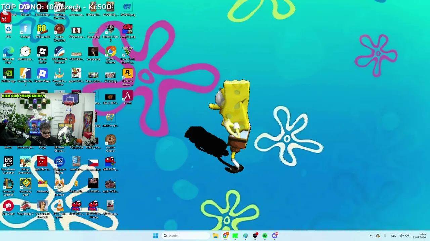The width and height of the screenshot is (430, 241).
Task: Launch Grand Theft Auto V desktop shortcut
Action: click(x=128, y=55)
